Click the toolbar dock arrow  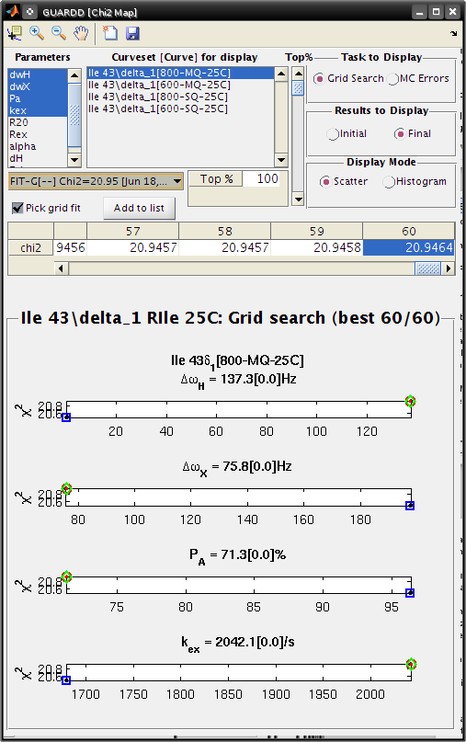(x=454, y=33)
